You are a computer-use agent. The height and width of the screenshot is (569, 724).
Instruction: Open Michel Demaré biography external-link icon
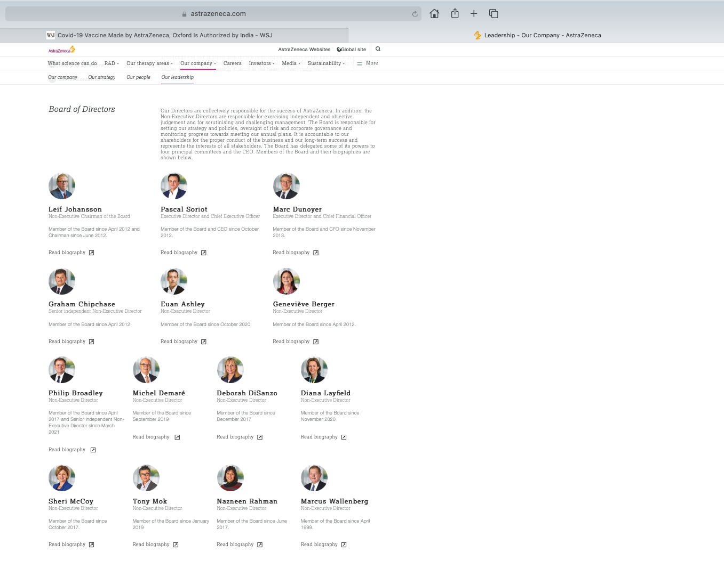coord(177,437)
